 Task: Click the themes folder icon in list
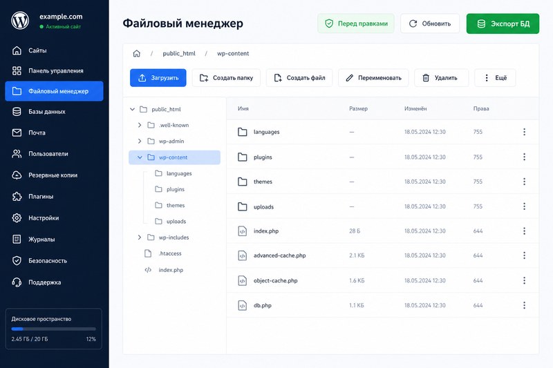[x=243, y=182]
